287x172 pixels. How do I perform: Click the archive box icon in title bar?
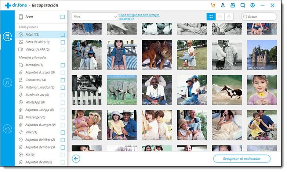(233, 5)
